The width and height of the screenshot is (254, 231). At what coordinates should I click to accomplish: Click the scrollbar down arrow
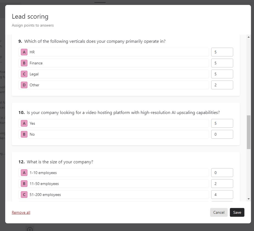coord(249,199)
